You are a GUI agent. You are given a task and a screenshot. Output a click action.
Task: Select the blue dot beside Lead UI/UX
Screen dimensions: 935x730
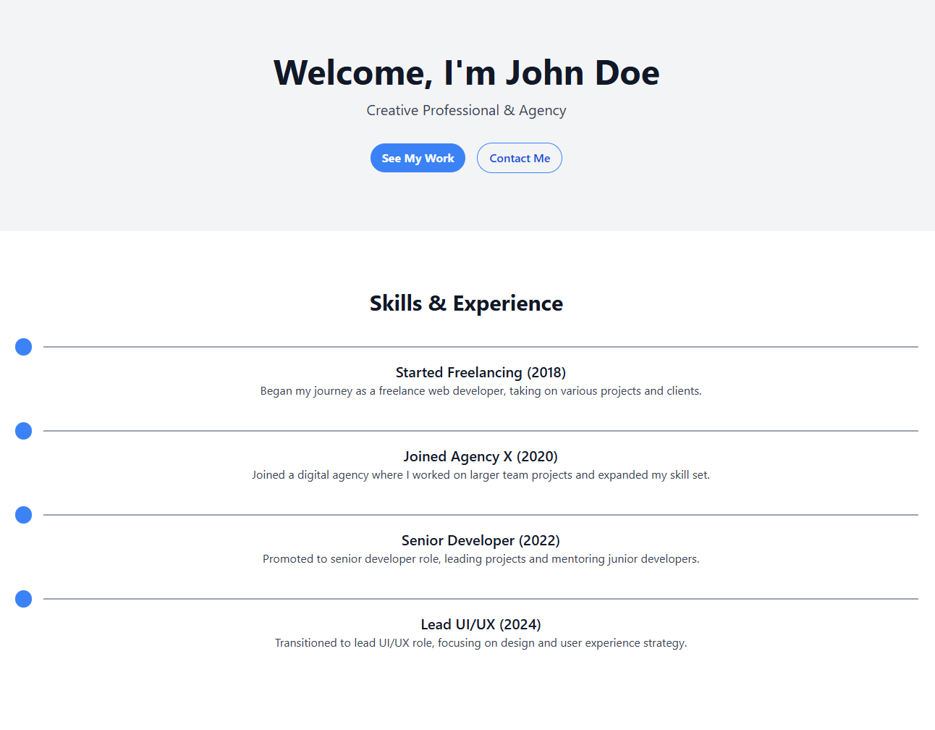click(x=24, y=599)
